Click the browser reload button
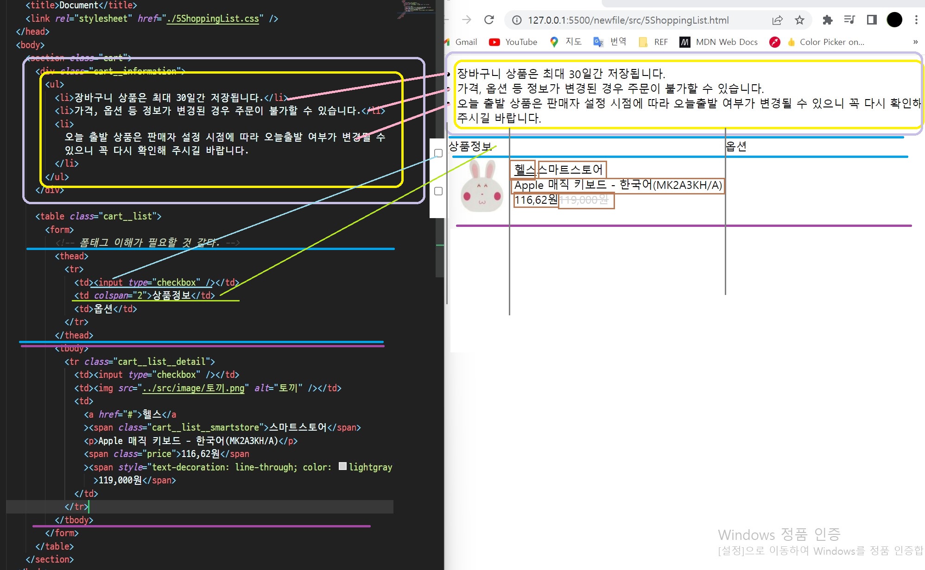The width and height of the screenshot is (925, 570). point(489,20)
